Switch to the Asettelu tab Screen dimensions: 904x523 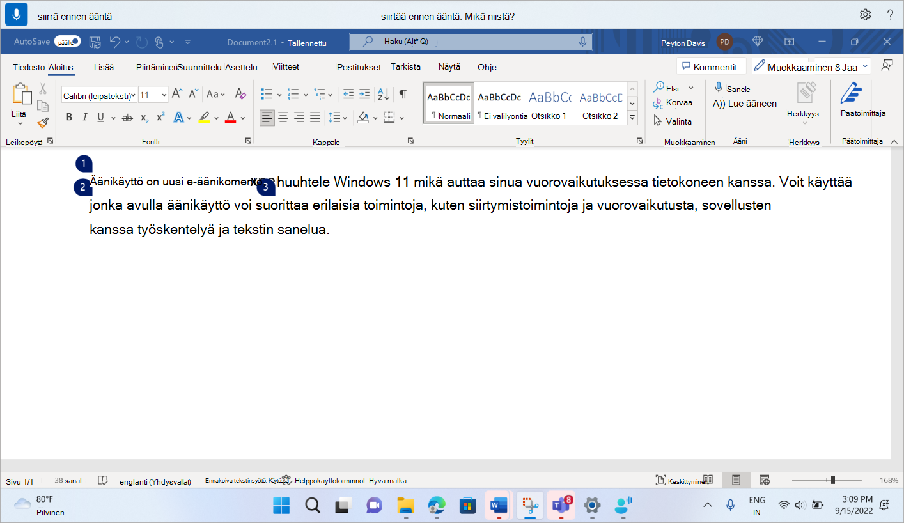pos(241,66)
